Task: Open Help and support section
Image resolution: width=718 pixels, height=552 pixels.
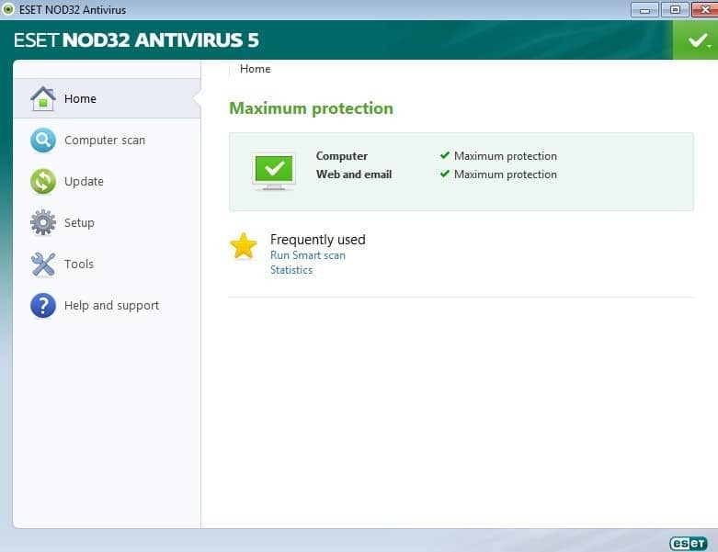Action: click(x=108, y=306)
